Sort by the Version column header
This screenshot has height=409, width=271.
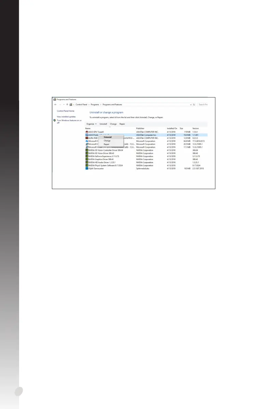click(196, 129)
